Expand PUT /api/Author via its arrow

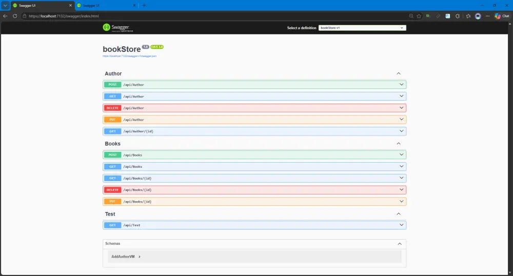[x=402, y=120]
